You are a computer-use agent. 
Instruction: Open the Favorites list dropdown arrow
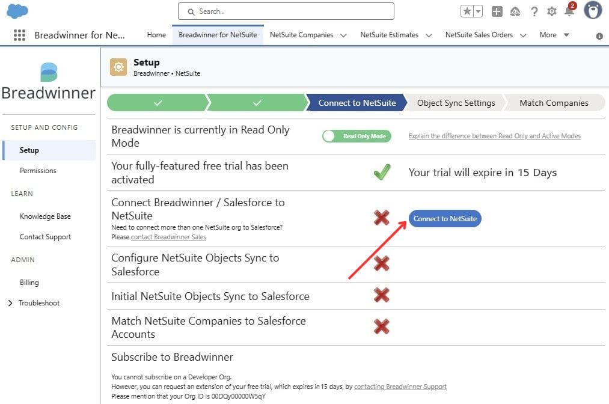(x=479, y=11)
